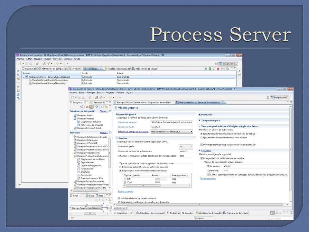The height and width of the screenshot is (232, 309).
Task: Switch to Problemas tab in back window
Action: click(76, 69)
